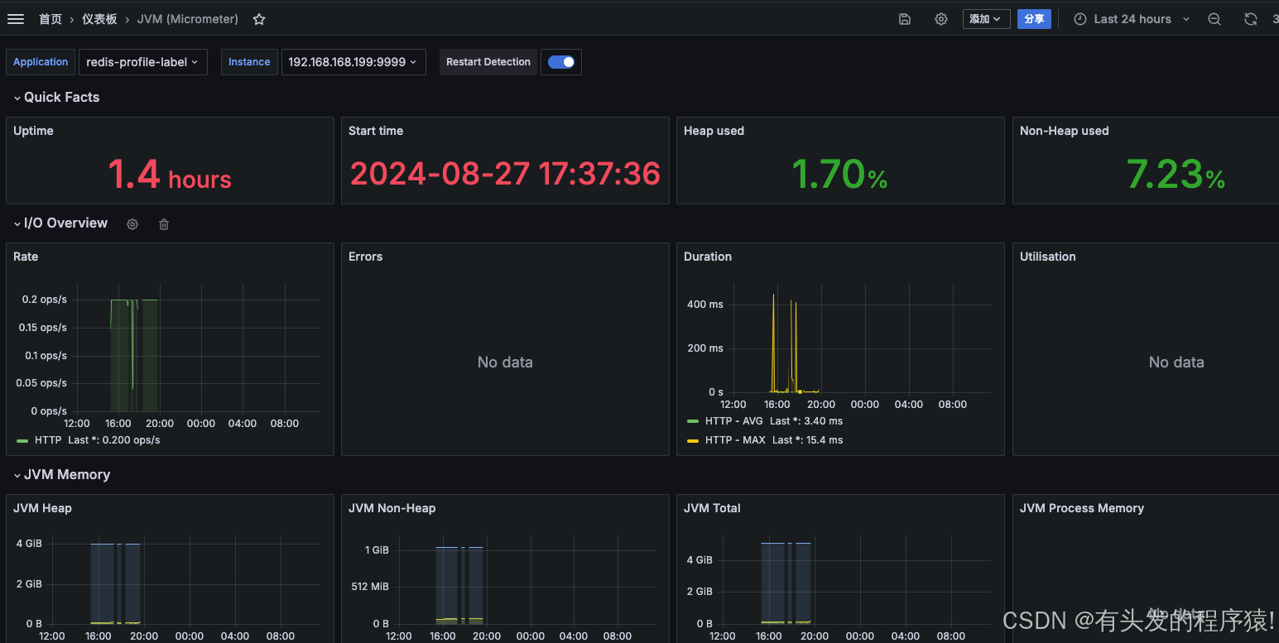The height and width of the screenshot is (643, 1279).
Task: Click the shaded block in the JVM Total graph
Action: (x=772, y=583)
